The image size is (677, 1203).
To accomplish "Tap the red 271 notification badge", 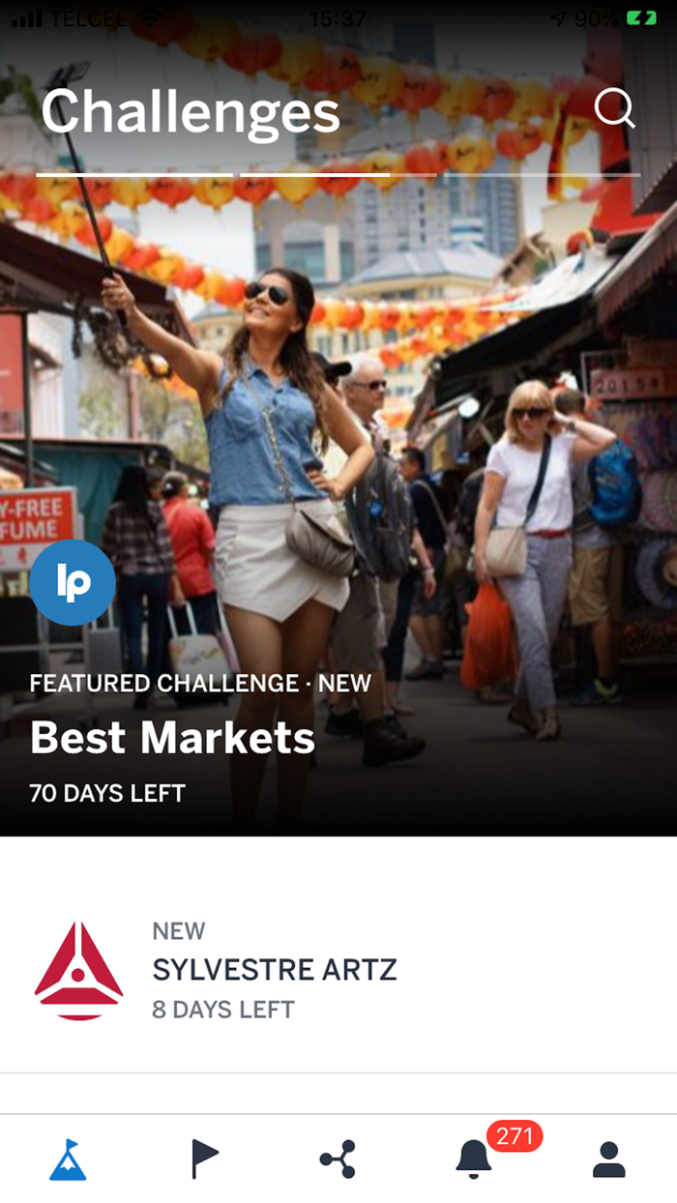I will pos(515,1136).
